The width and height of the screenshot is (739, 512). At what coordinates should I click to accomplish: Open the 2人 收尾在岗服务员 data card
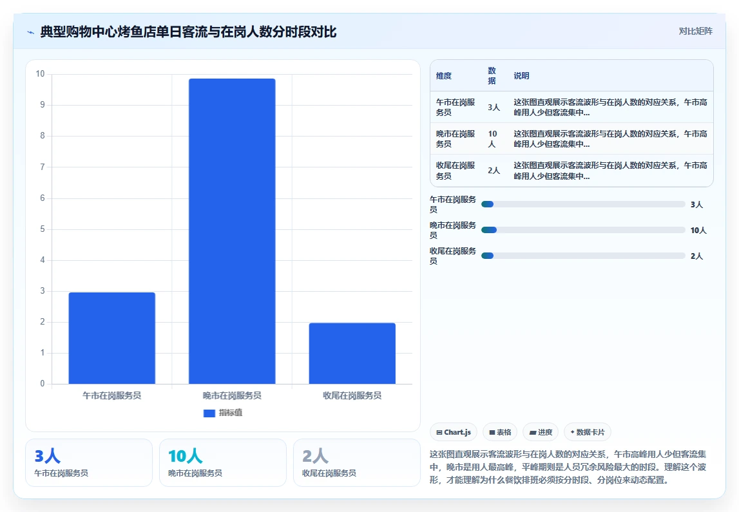(x=357, y=462)
